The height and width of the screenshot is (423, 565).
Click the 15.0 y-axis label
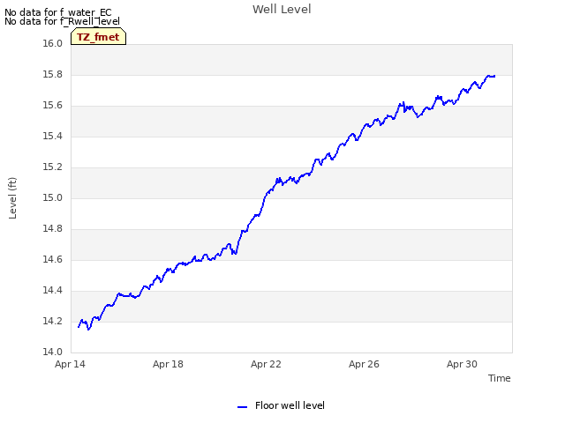point(53,197)
